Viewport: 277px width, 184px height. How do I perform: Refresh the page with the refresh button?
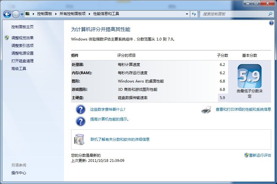coord(194,14)
